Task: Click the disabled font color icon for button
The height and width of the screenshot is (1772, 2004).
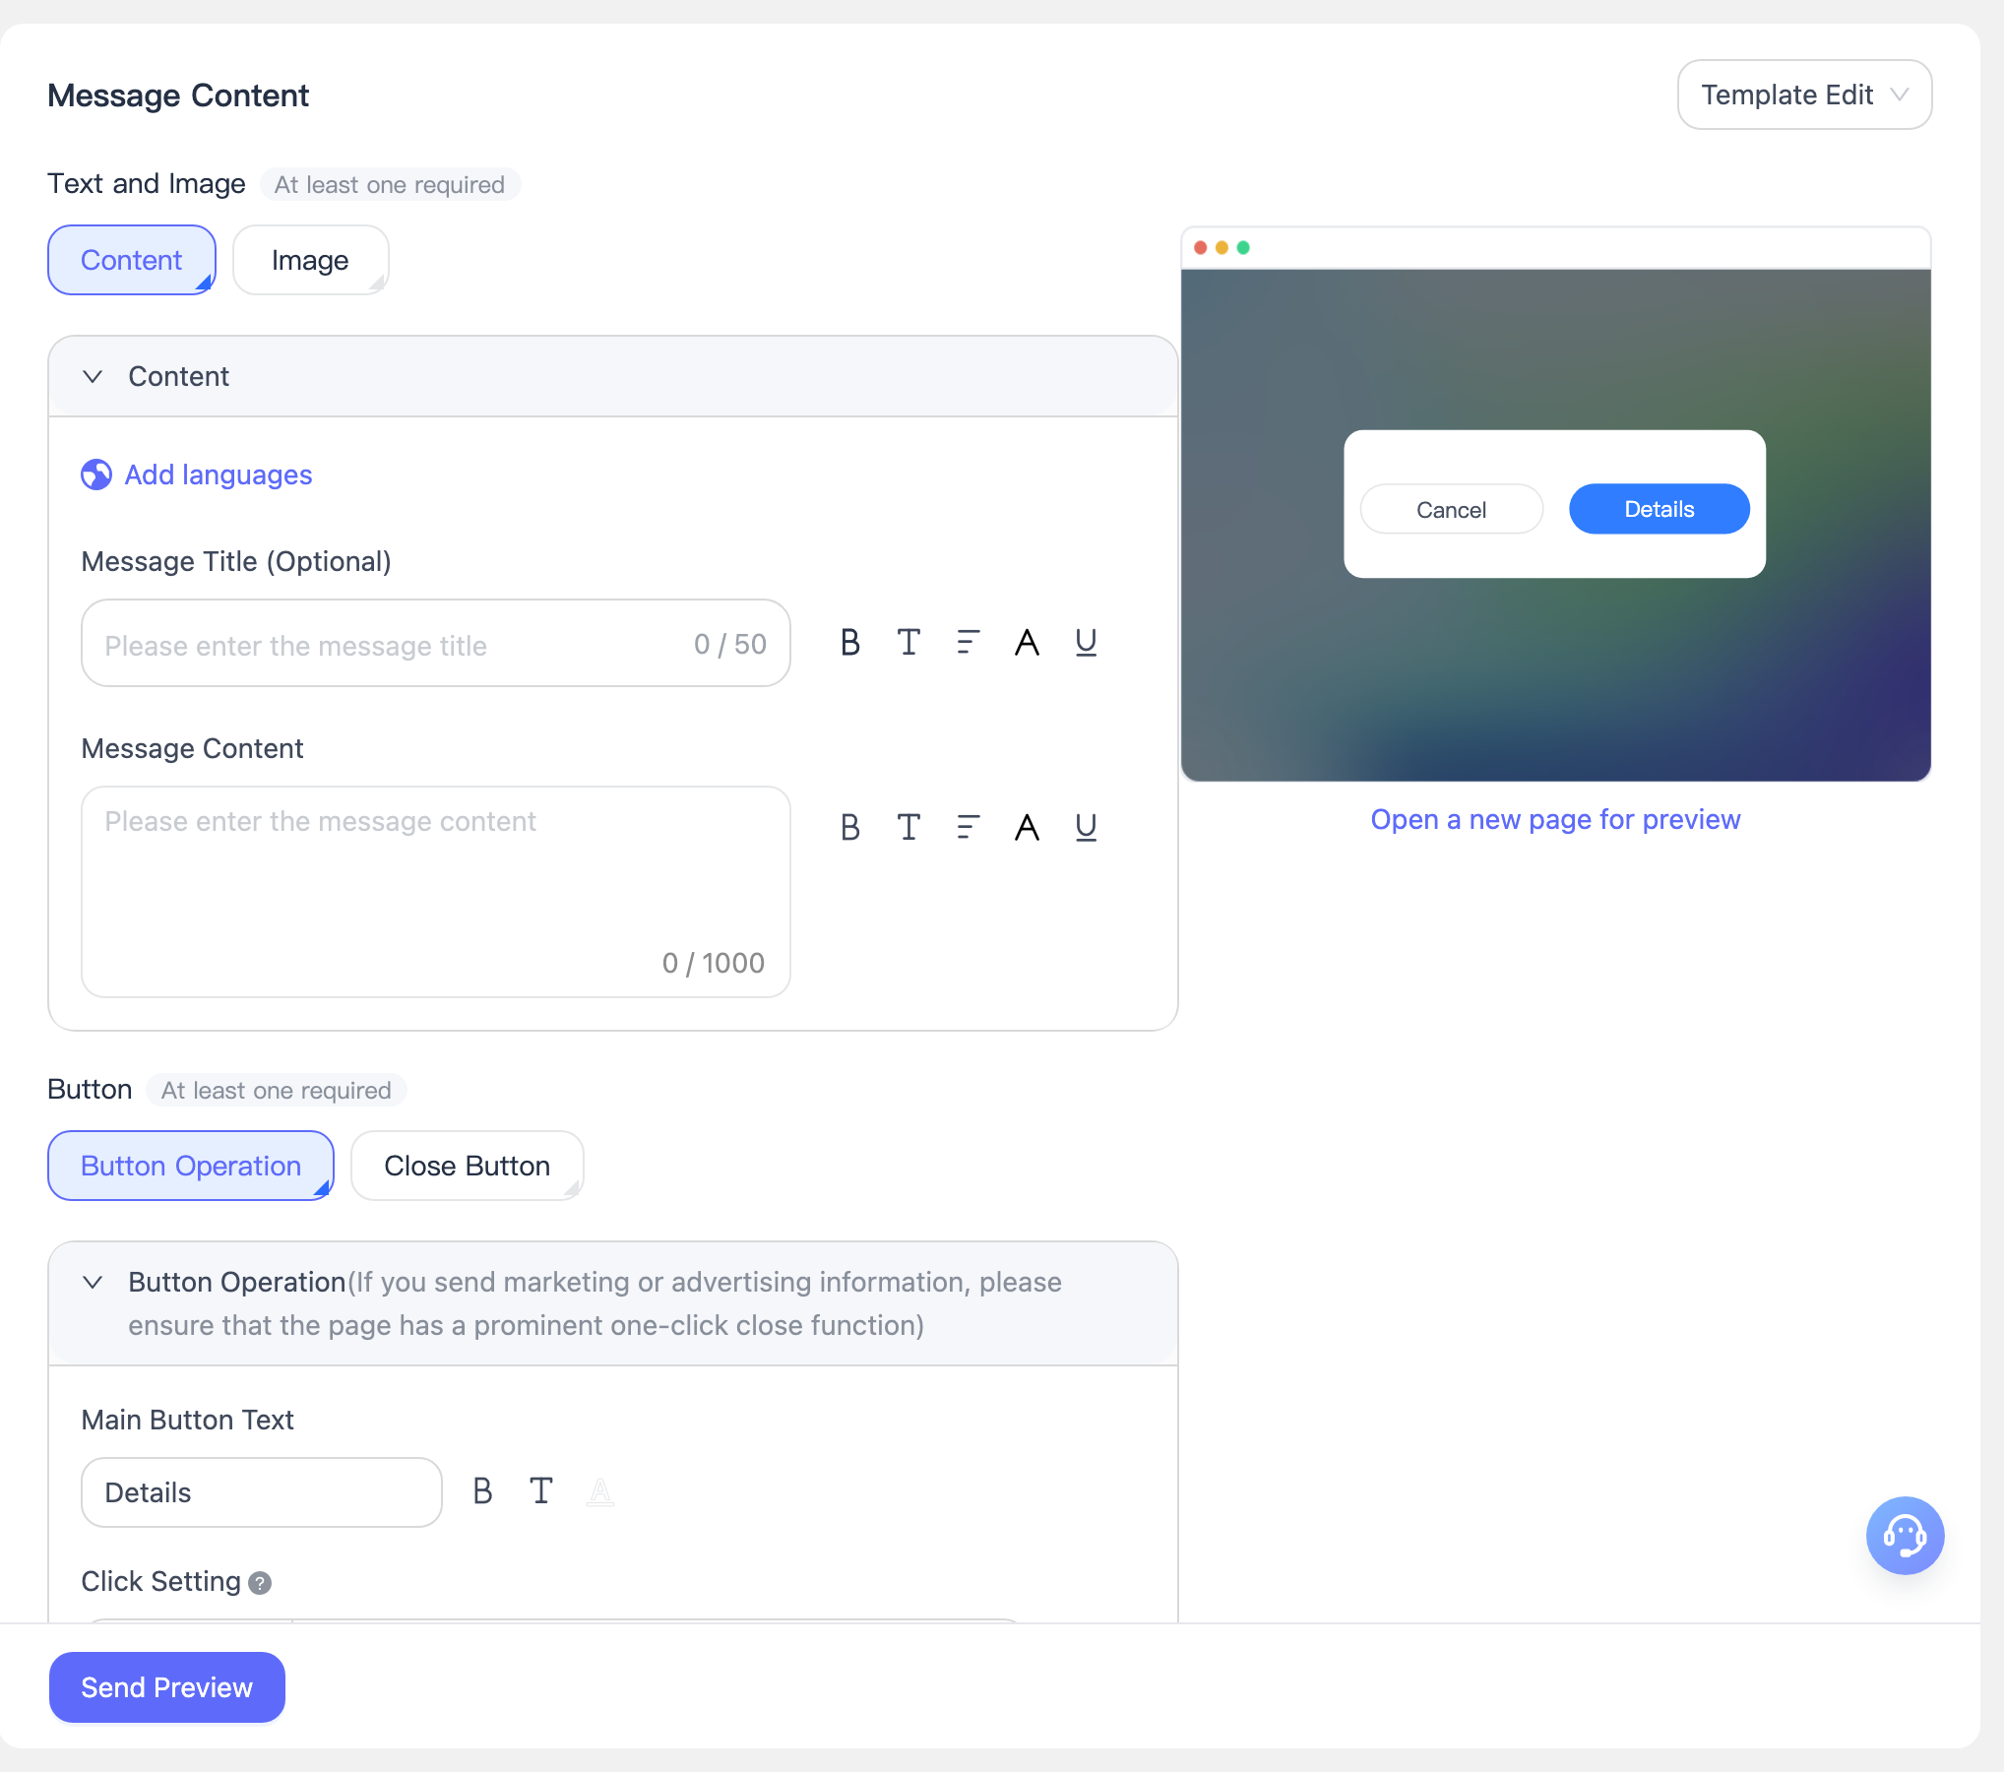Action: point(600,1491)
